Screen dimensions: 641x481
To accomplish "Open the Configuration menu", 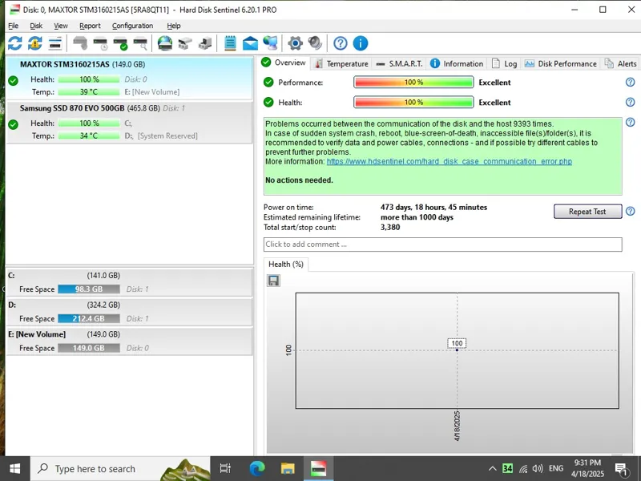I will click(x=132, y=26).
